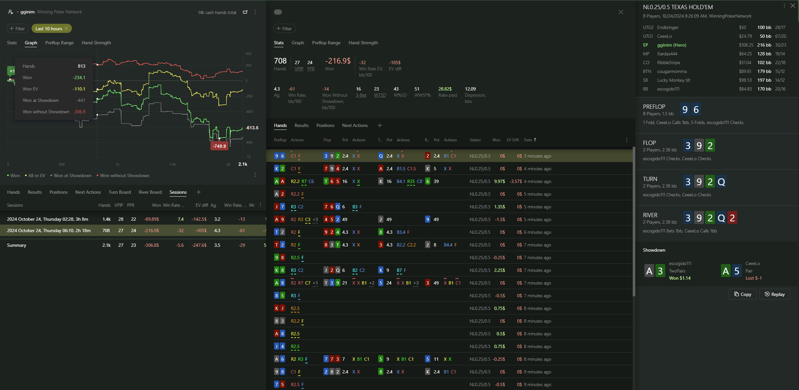This screenshot has height=390, width=799.
Task: Add a new tab next to Next Actions
Action: (x=379, y=125)
